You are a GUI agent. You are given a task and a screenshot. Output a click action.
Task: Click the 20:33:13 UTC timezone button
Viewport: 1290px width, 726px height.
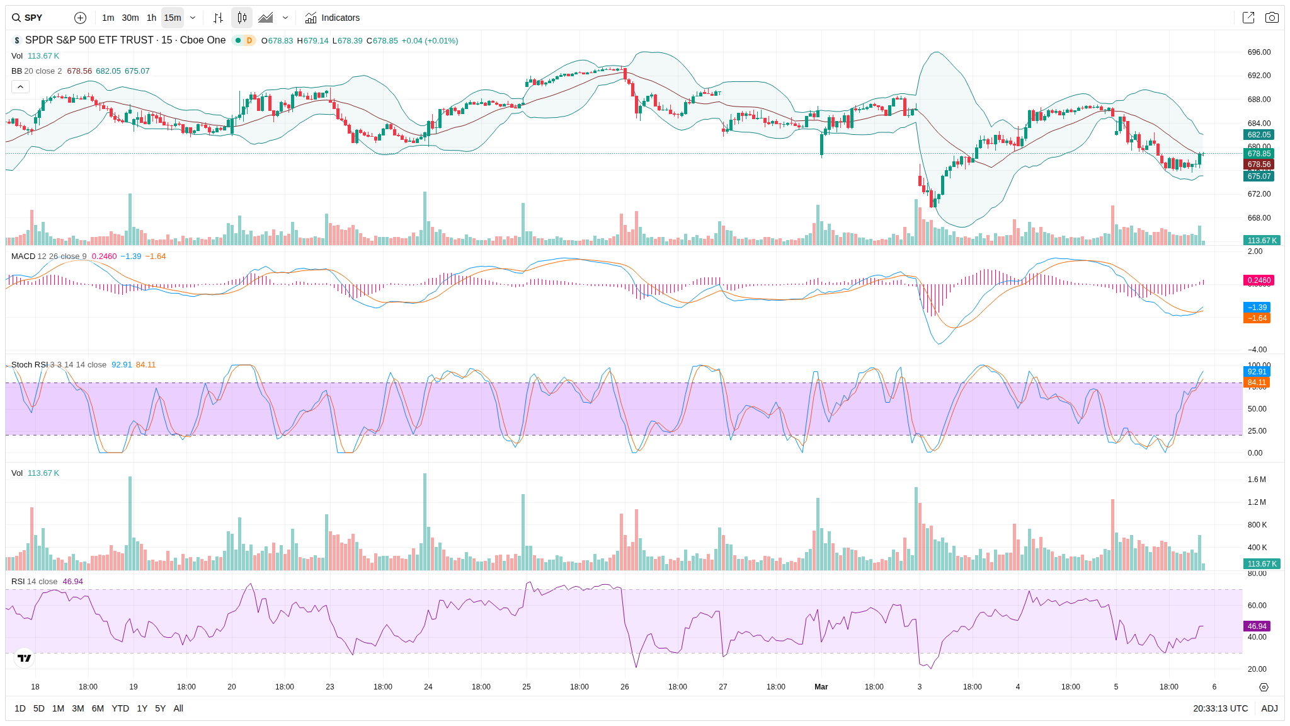(1219, 708)
